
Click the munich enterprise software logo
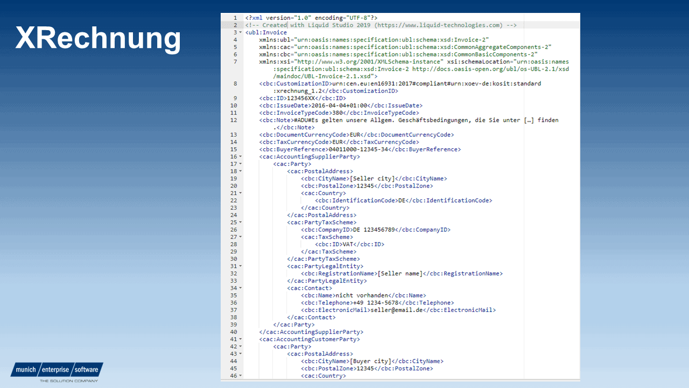57,370
